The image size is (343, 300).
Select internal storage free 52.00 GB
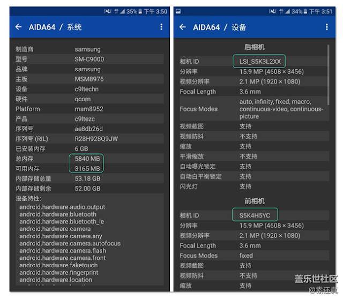[87, 189]
